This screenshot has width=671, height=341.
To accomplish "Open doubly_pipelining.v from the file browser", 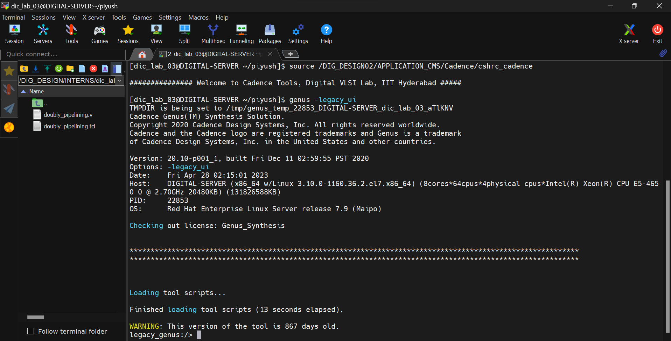I will (x=68, y=114).
